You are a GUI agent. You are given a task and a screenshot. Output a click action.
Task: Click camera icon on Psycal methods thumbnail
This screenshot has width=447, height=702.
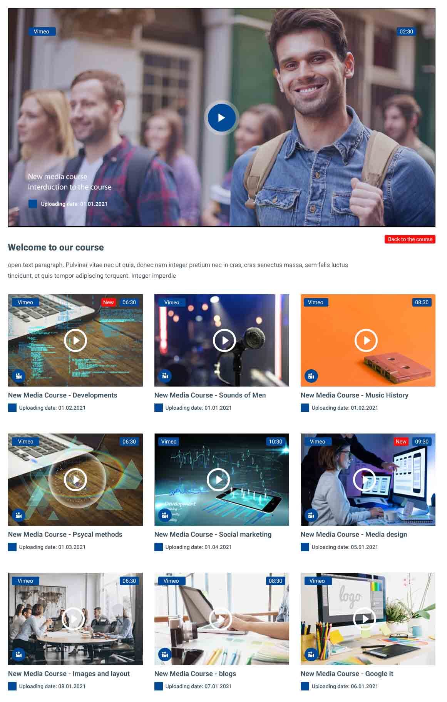pyautogui.click(x=18, y=515)
